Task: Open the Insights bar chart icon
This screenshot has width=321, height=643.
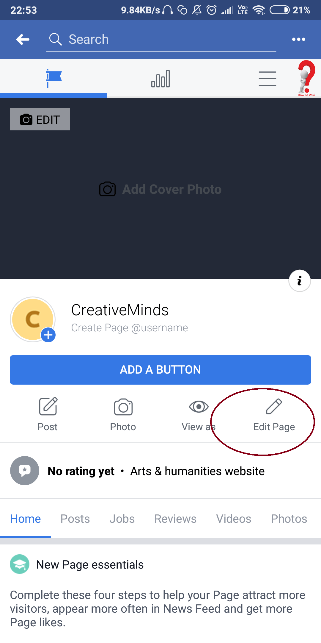Action: coord(160,79)
